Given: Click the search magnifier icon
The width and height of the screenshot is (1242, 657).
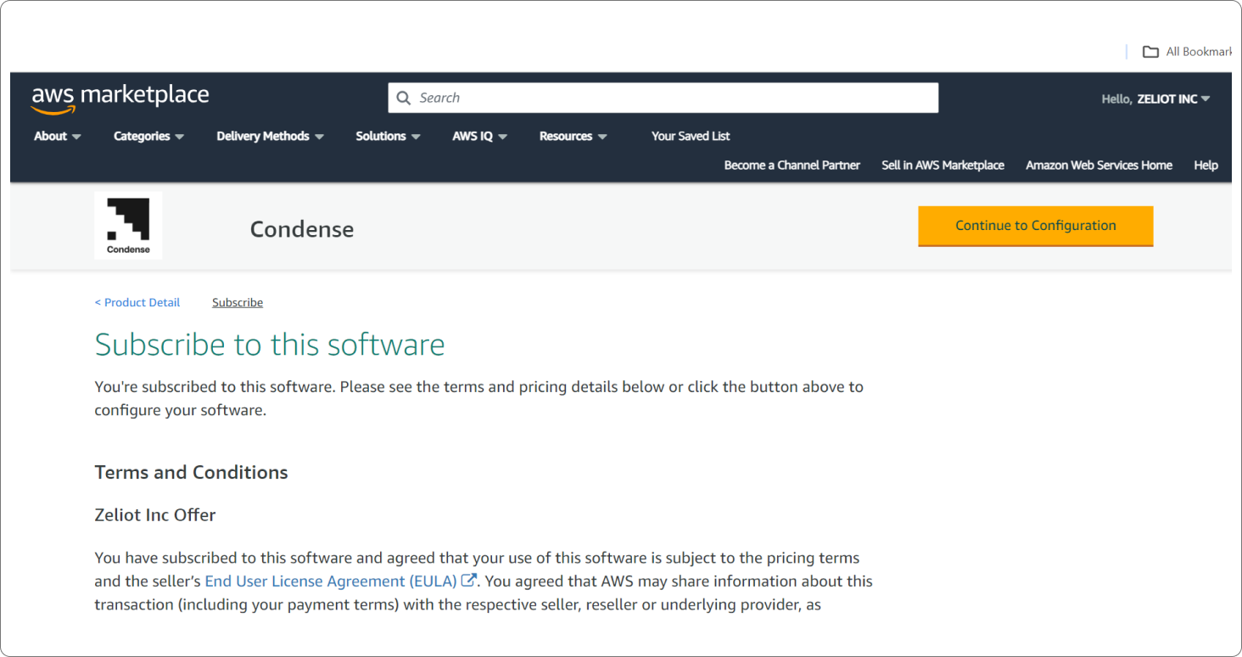Looking at the screenshot, I should coord(404,98).
